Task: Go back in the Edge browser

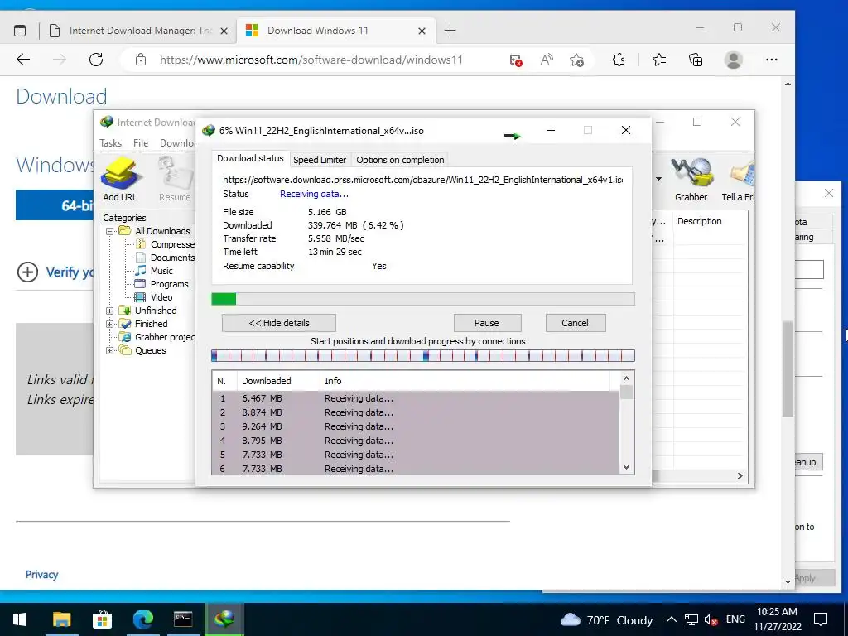Action: point(23,60)
